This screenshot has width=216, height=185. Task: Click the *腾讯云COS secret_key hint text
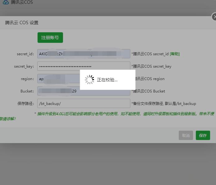[x=151, y=66]
